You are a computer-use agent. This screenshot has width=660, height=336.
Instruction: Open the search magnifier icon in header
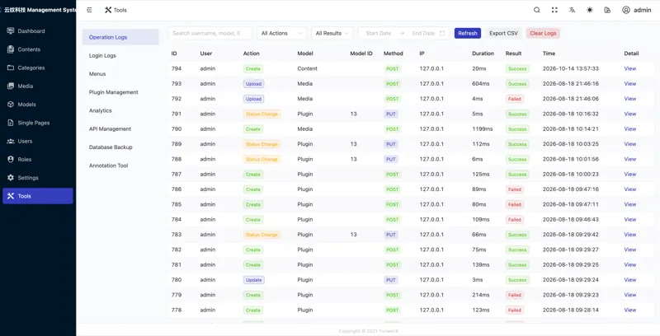pyautogui.click(x=537, y=10)
